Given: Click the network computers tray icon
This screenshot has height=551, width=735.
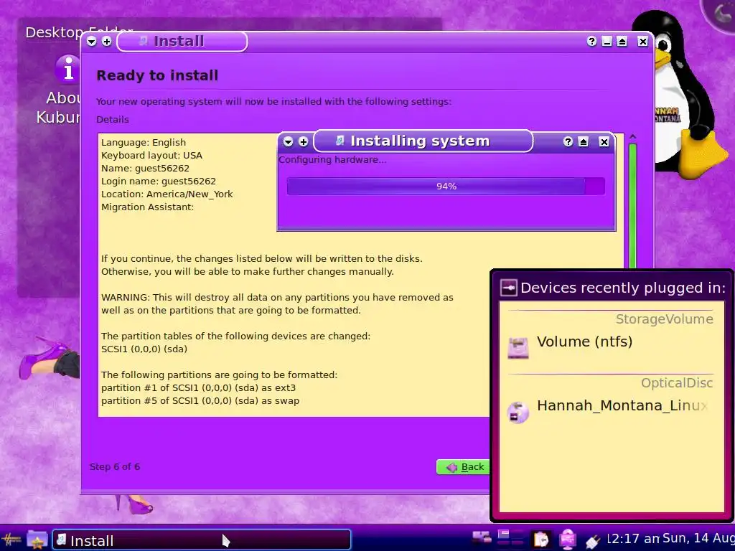Looking at the screenshot, I should [x=482, y=537].
